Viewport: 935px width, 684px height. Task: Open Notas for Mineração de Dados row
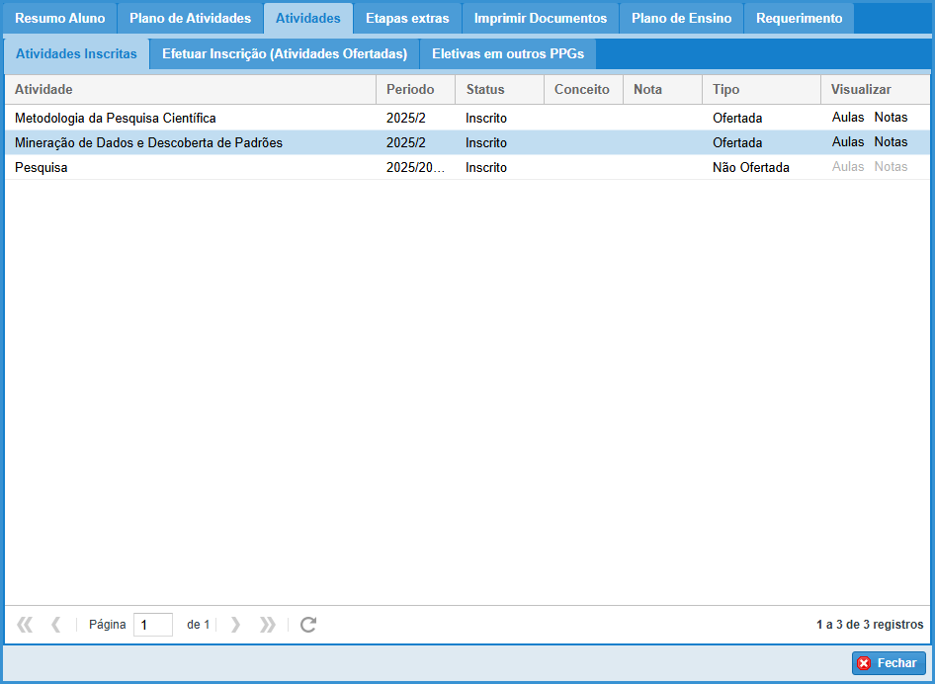coord(891,142)
